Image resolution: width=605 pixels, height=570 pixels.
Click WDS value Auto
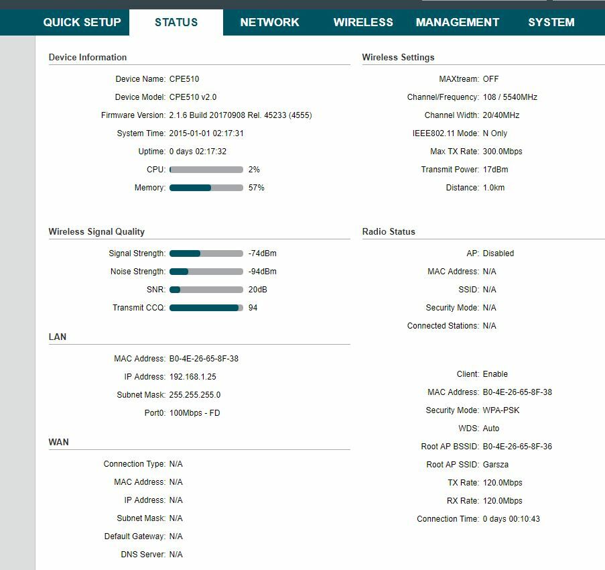click(491, 429)
